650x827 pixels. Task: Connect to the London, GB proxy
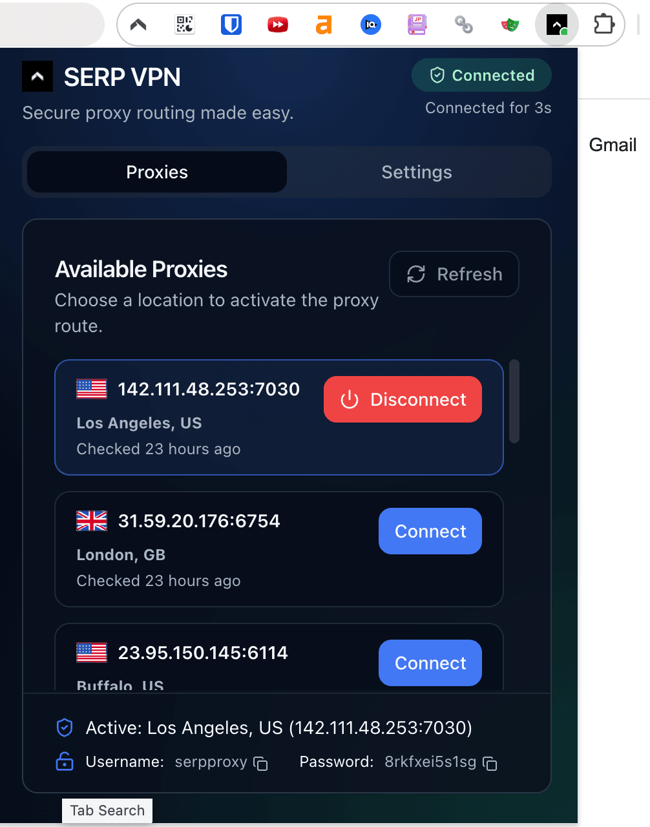click(x=430, y=531)
